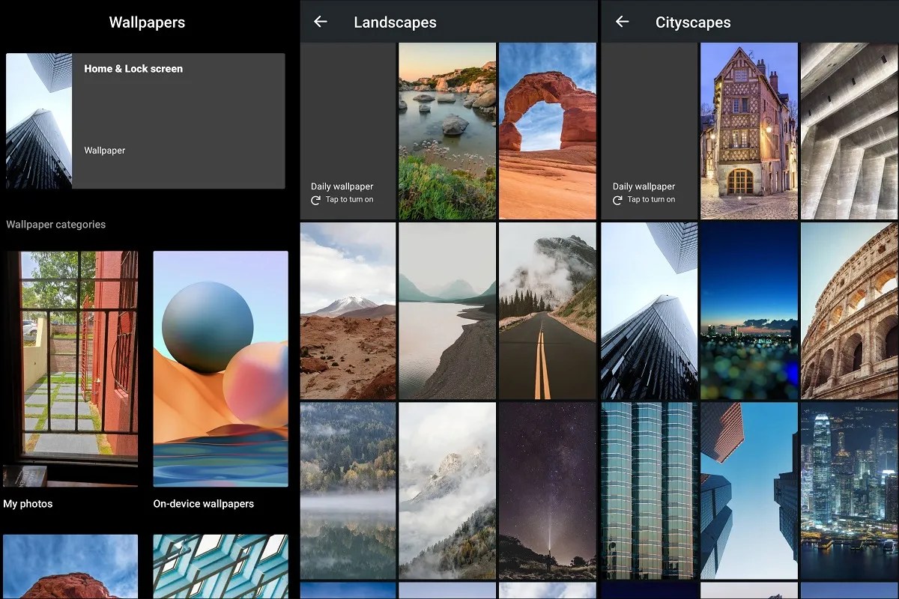Click the Wallpapers title bar
The height and width of the screenshot is (599, 899).
click(147, 22)
